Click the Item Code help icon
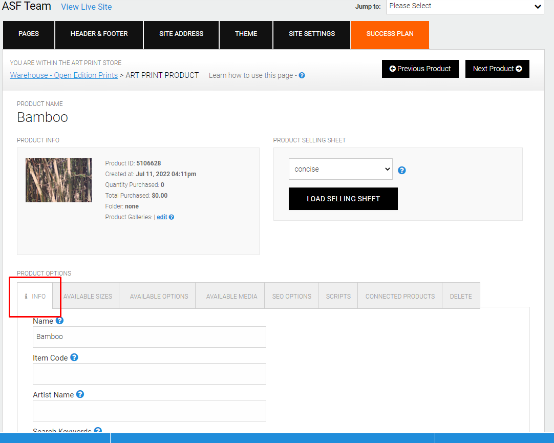 click(74, 357)
